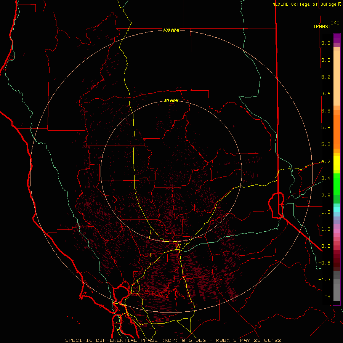Click the 0.2 scale value

[326, 246]
